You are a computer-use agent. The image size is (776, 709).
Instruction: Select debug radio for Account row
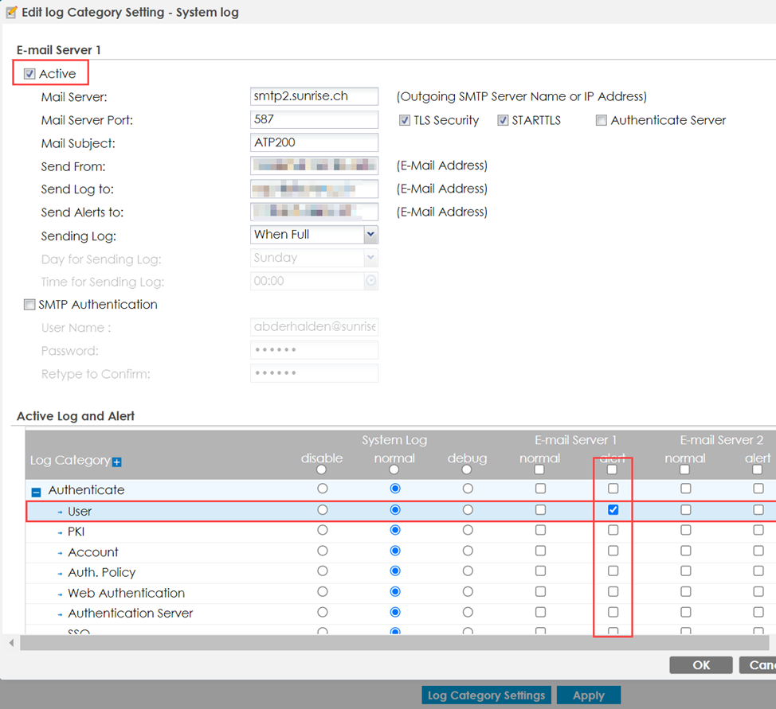point(467,551)
